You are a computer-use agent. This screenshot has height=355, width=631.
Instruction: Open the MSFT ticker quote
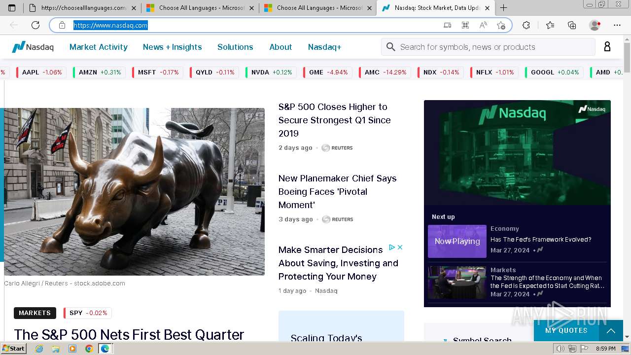[x=157, y=72]
